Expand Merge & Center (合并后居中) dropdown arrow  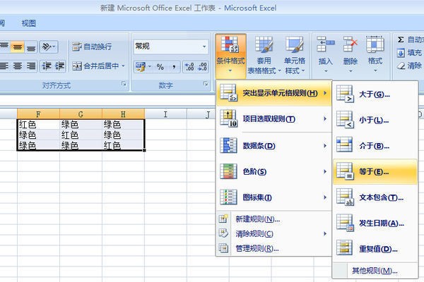click(x=123, y=66)
